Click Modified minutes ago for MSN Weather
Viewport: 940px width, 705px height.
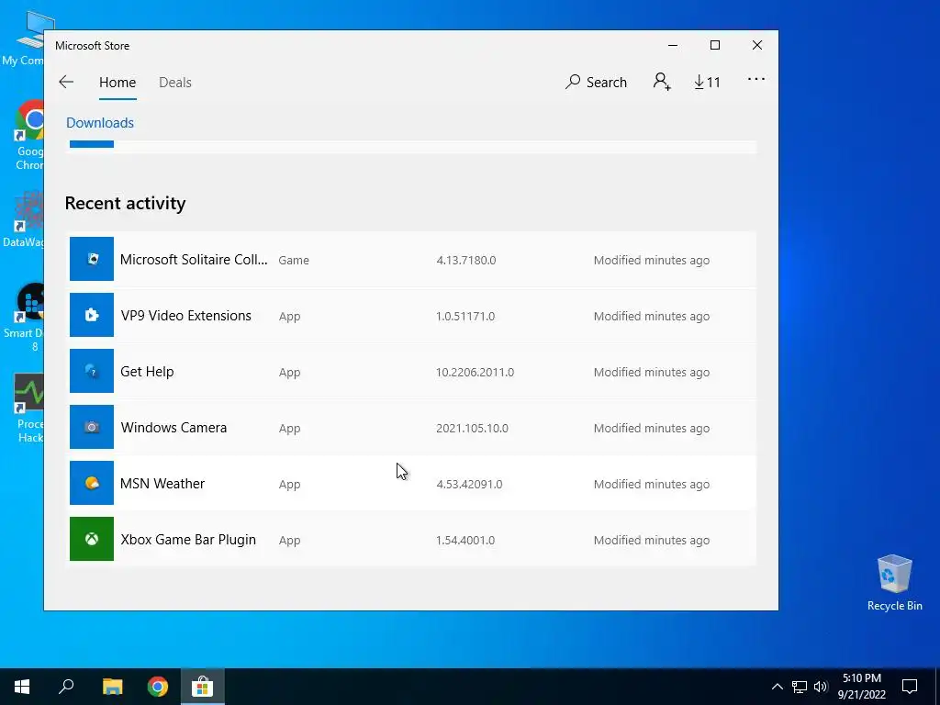652,485
